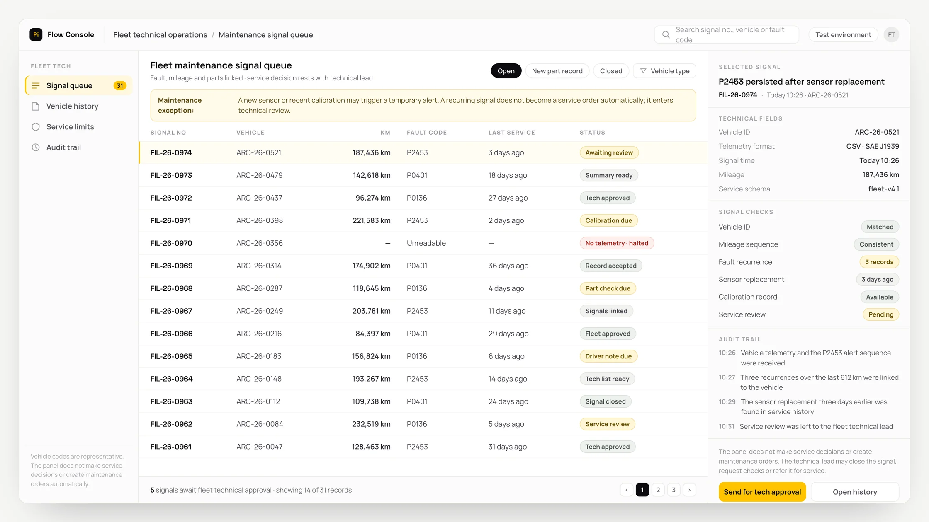This screenshot has height=522, width=929.
Task: Select signal FIL-26-0974 row
Action: 423,153
